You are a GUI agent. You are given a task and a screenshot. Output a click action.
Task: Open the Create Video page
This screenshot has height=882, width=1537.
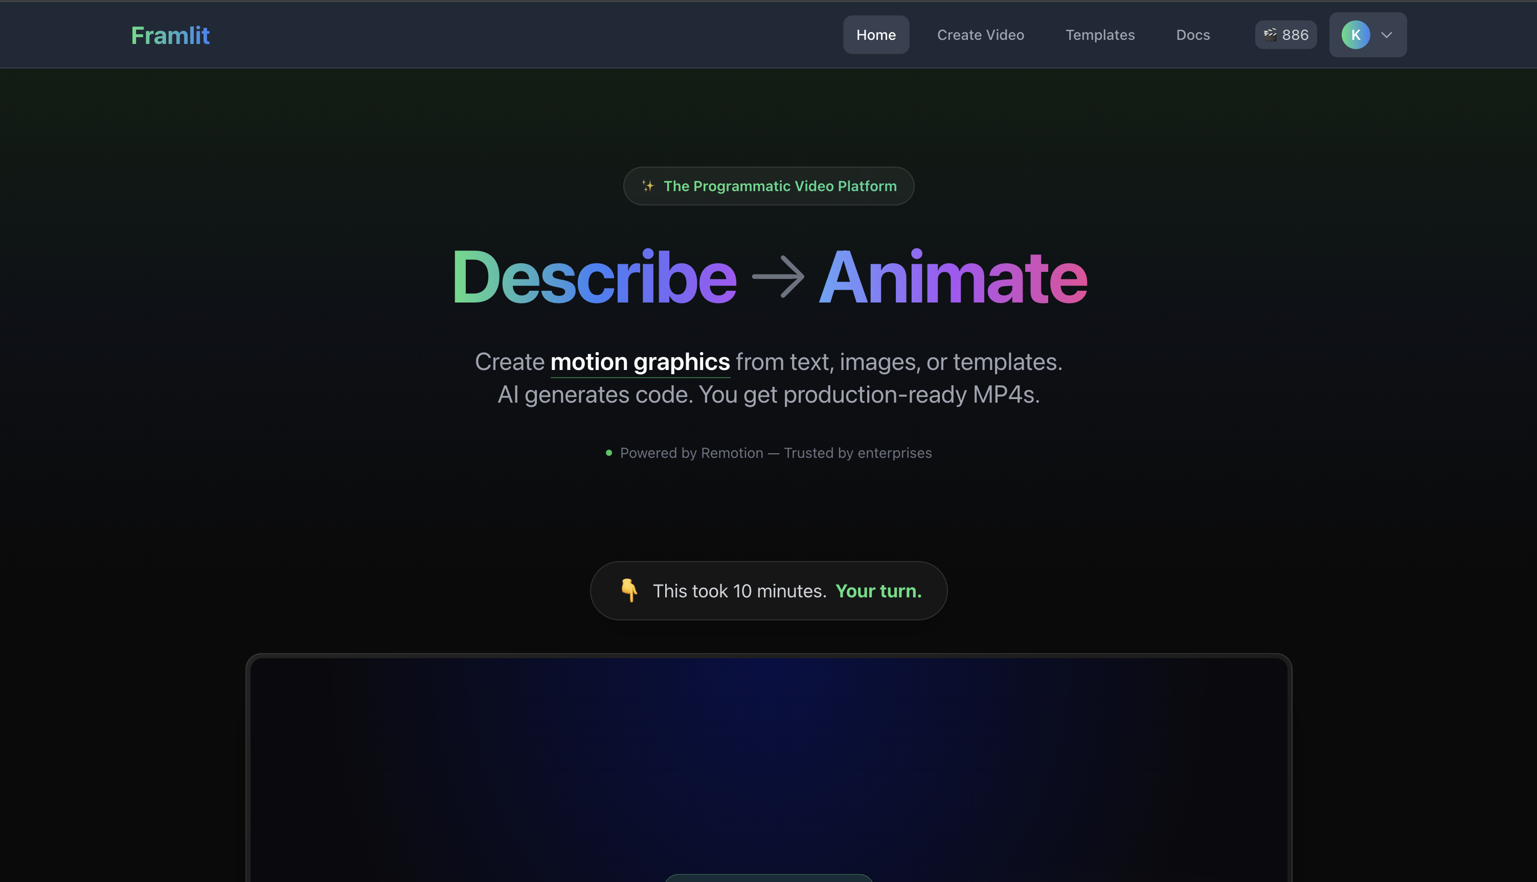[980, 35]
